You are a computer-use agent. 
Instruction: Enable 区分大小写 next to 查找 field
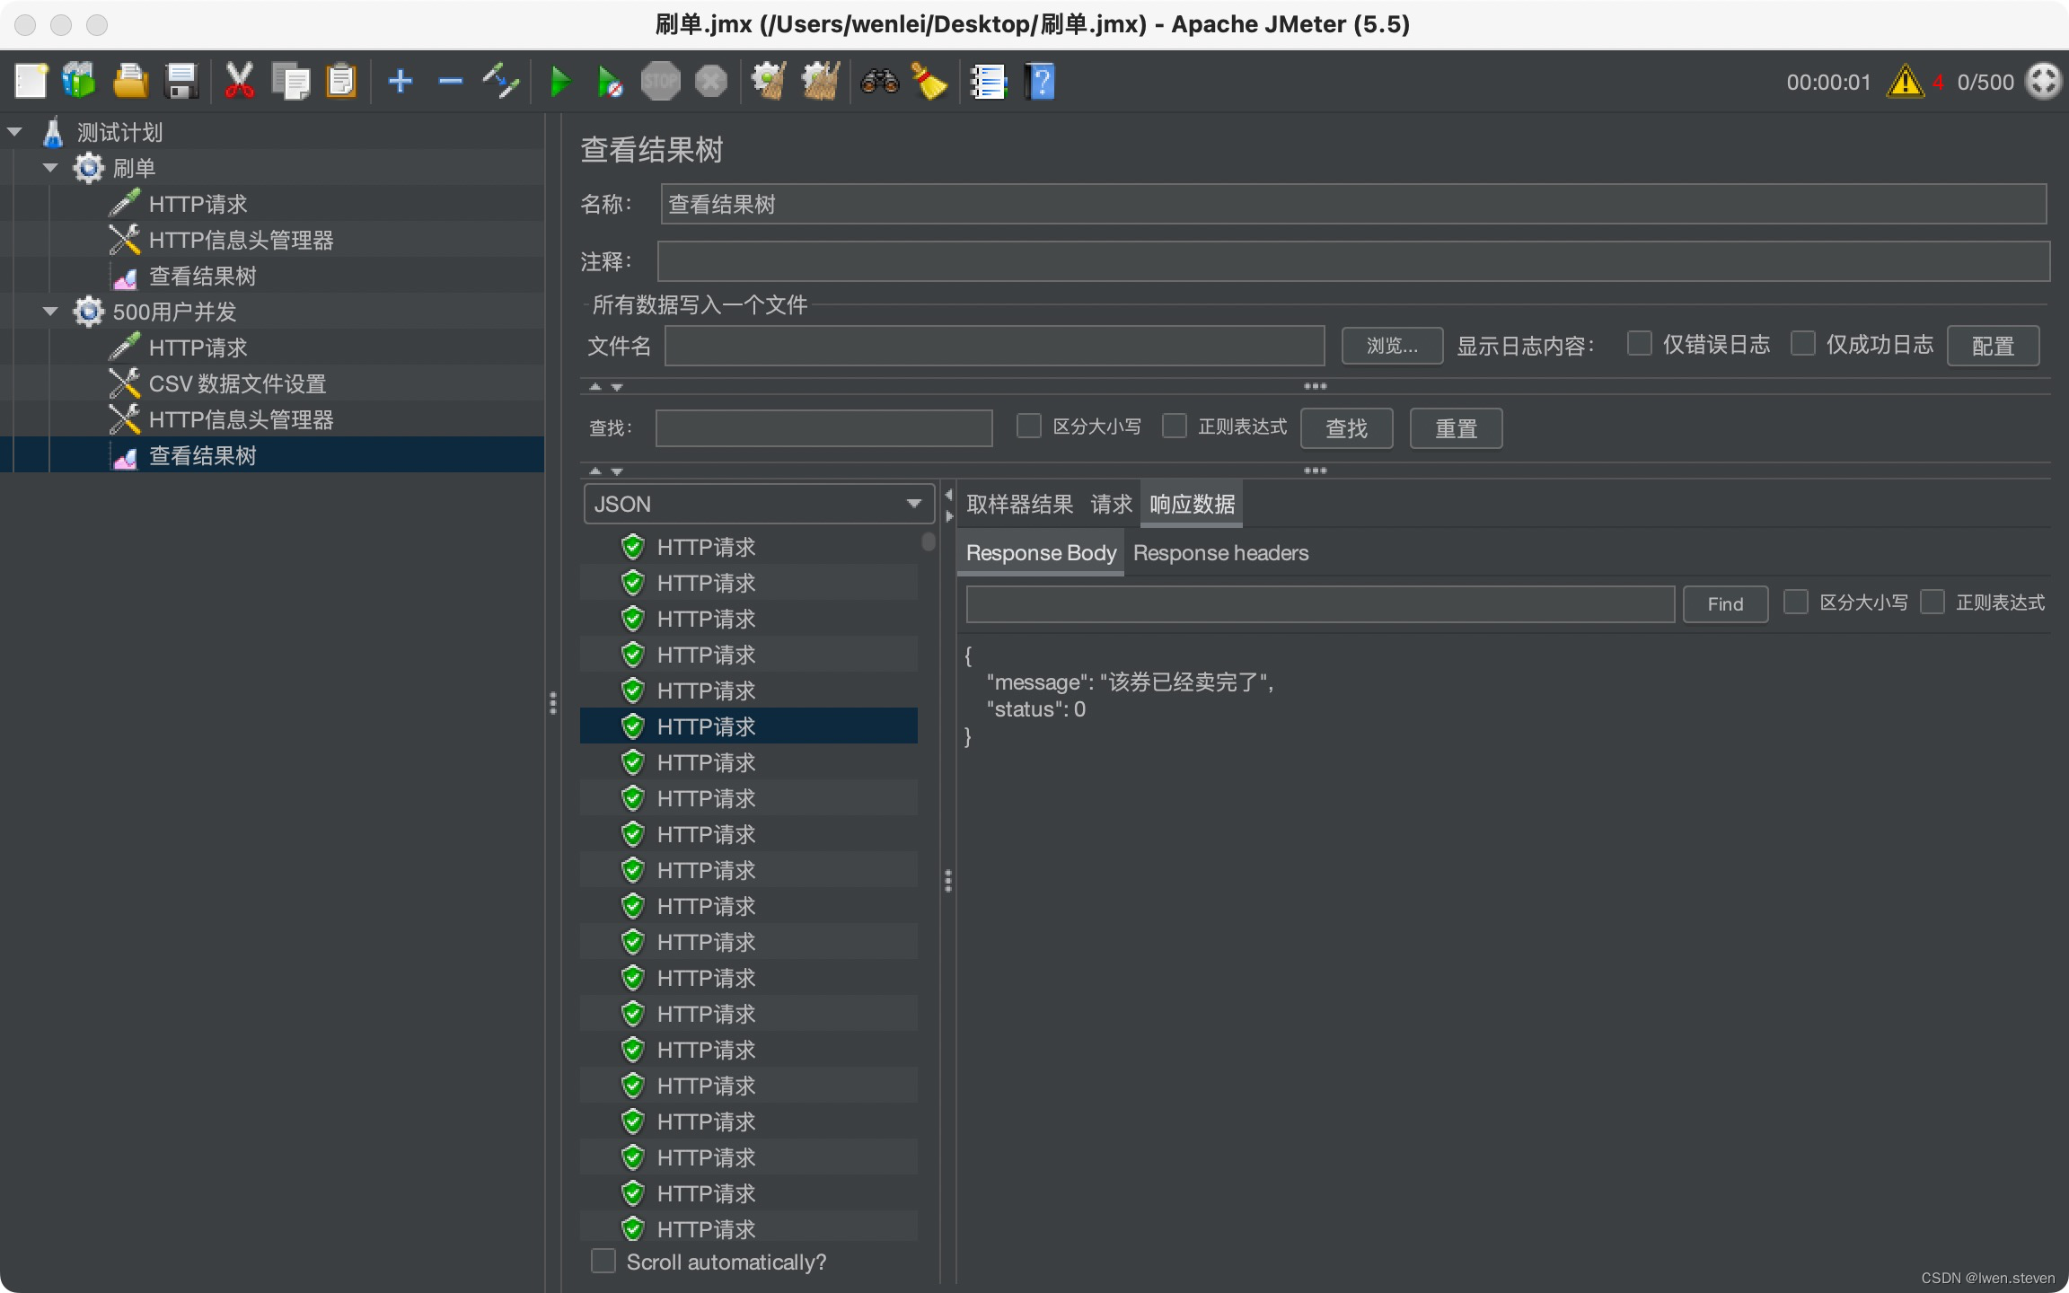click(x=1029, y=427)
